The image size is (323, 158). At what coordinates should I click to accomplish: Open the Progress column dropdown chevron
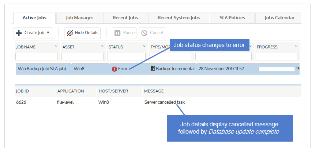(x=296, y=46)
